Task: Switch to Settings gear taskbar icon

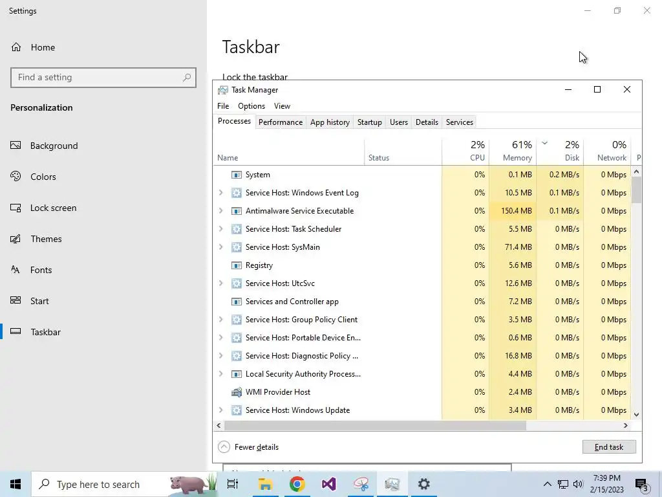Action: pos(424,484)
